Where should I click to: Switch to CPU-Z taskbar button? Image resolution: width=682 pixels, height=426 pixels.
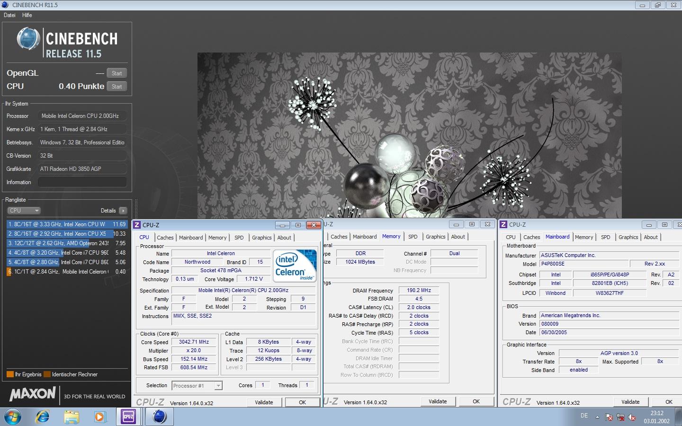(128, 417)
